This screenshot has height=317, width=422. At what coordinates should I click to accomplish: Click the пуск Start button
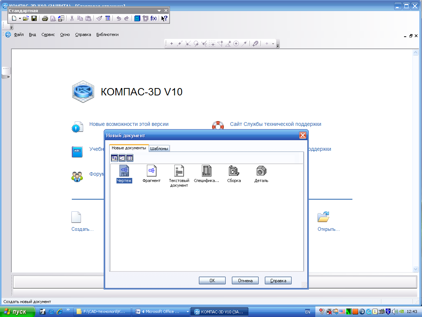[x=18, y=311]
